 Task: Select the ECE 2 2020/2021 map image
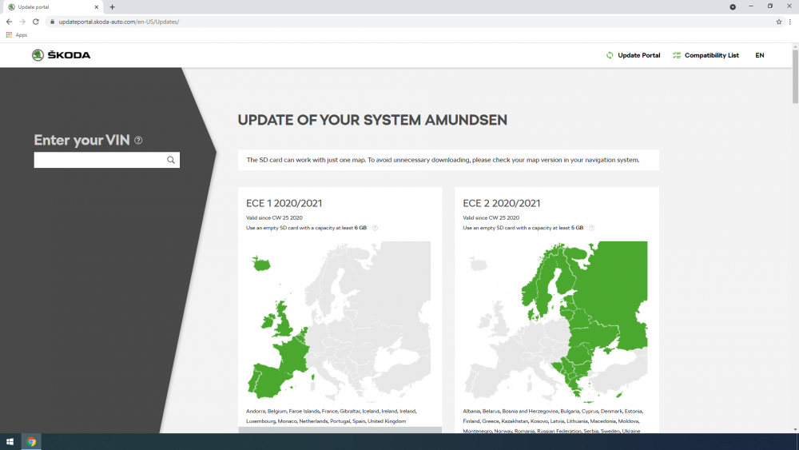[x=555, y=322]
